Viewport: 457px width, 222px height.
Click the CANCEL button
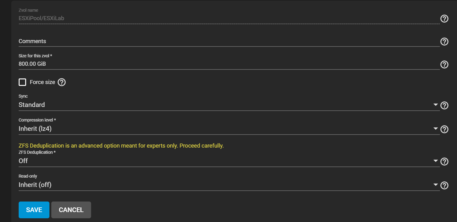point(71,210)
